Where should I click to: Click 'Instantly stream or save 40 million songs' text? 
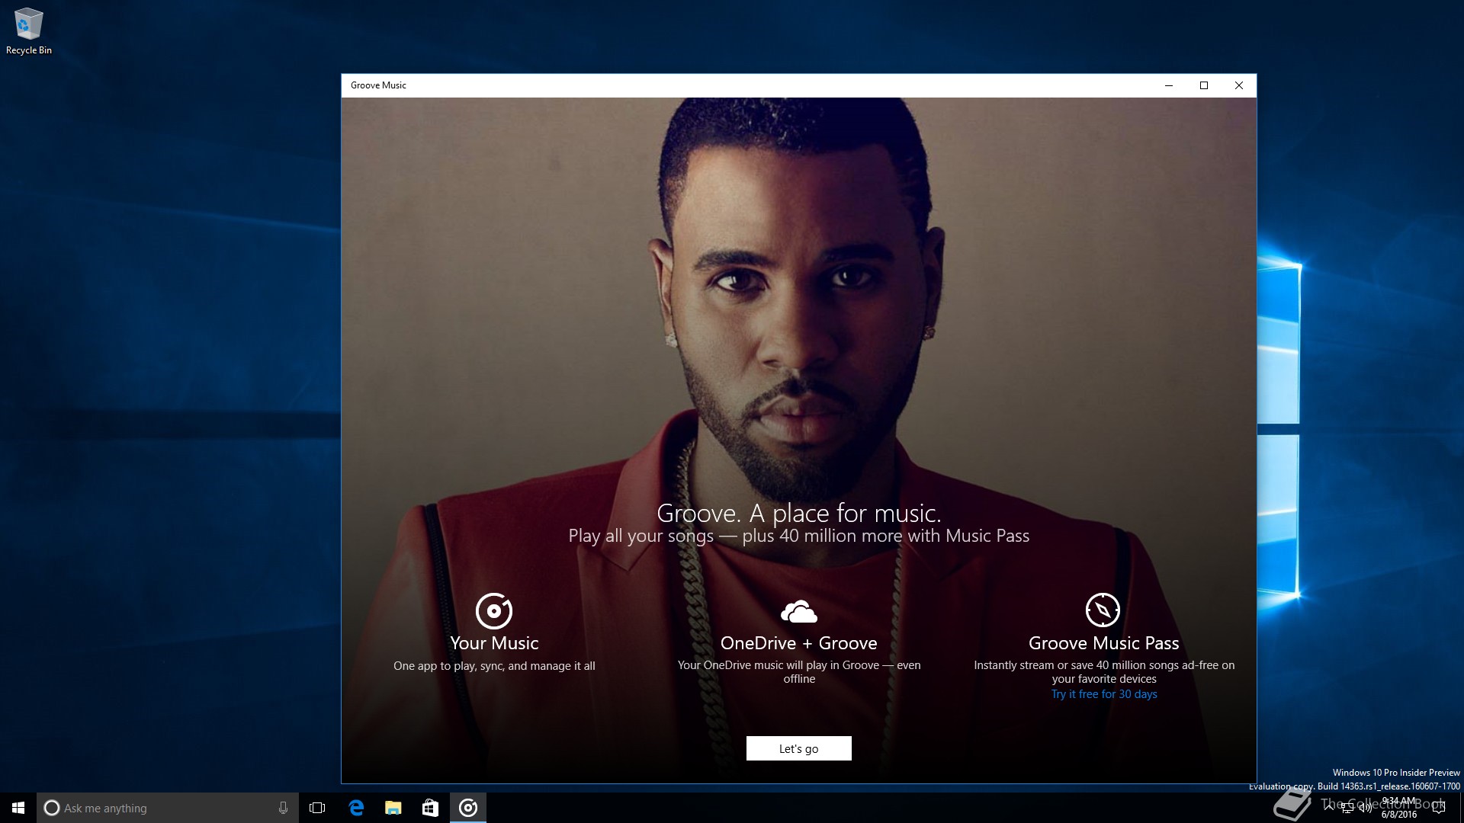(x=1104, y=672)
